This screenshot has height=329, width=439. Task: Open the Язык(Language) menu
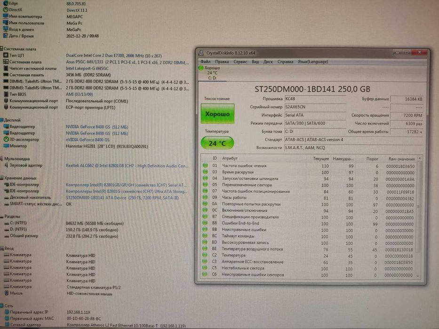click(313, 62)
